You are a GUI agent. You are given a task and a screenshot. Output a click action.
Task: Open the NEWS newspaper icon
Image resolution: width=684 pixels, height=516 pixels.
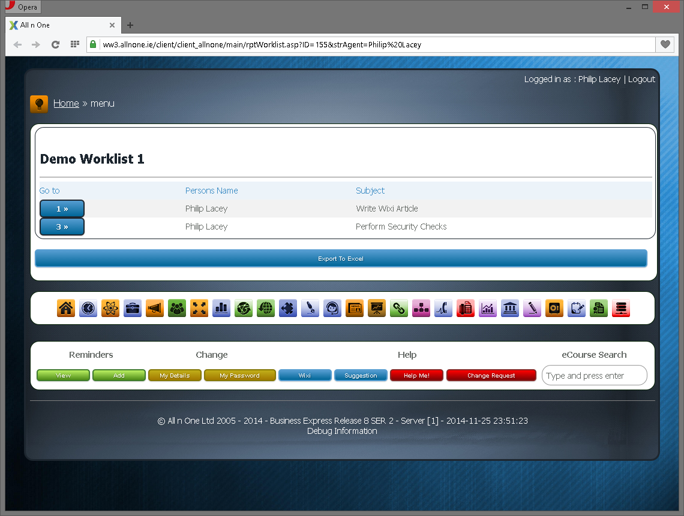[x=355, y=308]
